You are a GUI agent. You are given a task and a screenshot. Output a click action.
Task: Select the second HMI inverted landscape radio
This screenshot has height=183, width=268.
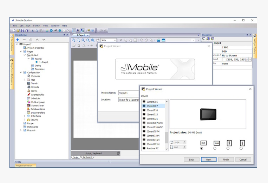pos(215,148)
